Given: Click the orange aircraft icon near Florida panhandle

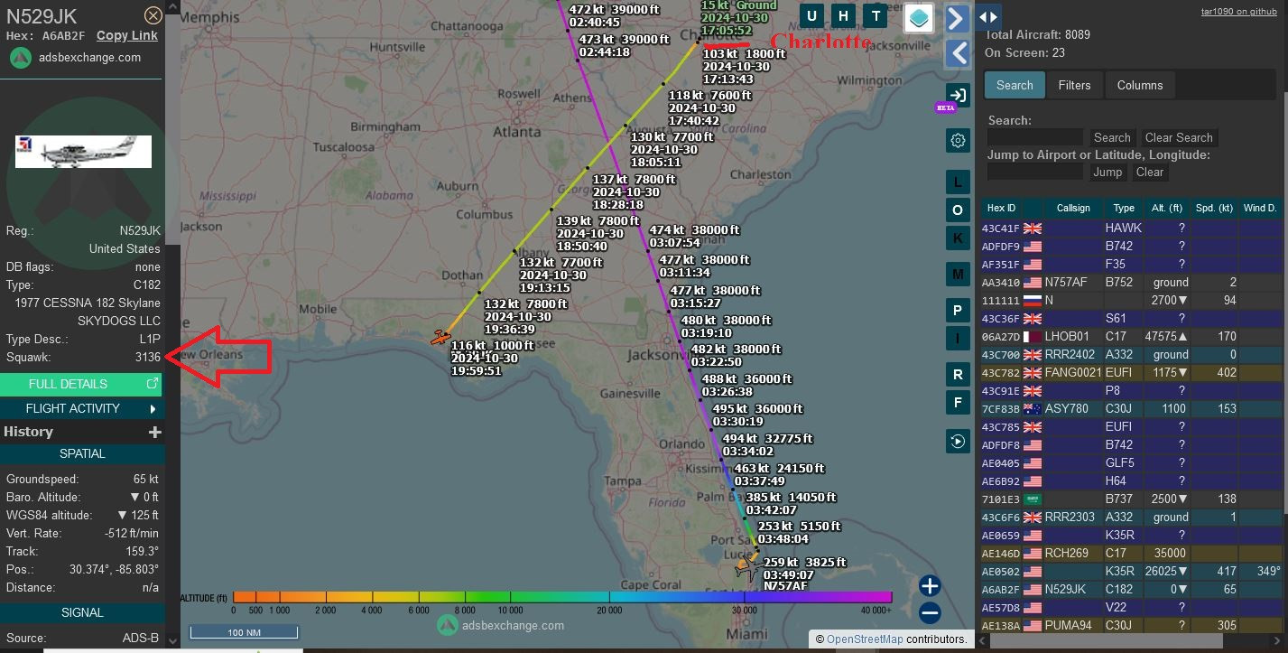Looking at the screenshot, I should coord(440,338).
